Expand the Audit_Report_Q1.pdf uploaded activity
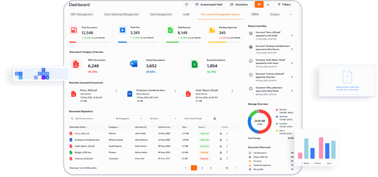The image size is (378, 177). pos(292,63)
